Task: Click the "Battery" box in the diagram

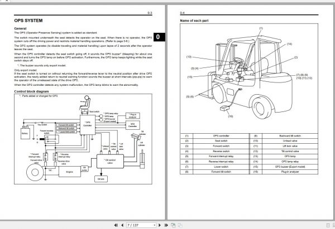Action: tap(25, 134)
